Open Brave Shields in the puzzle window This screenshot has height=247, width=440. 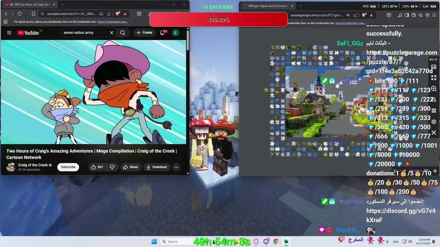[364, 15]
